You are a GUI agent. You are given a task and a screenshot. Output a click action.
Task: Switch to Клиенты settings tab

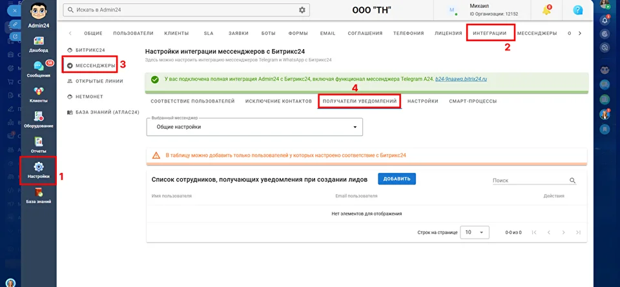click(x=176, y=34)
